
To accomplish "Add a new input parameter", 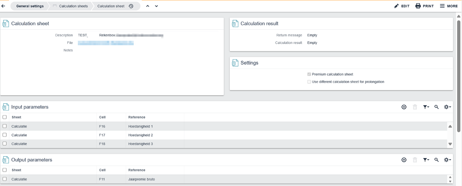I will coord(404,107).
